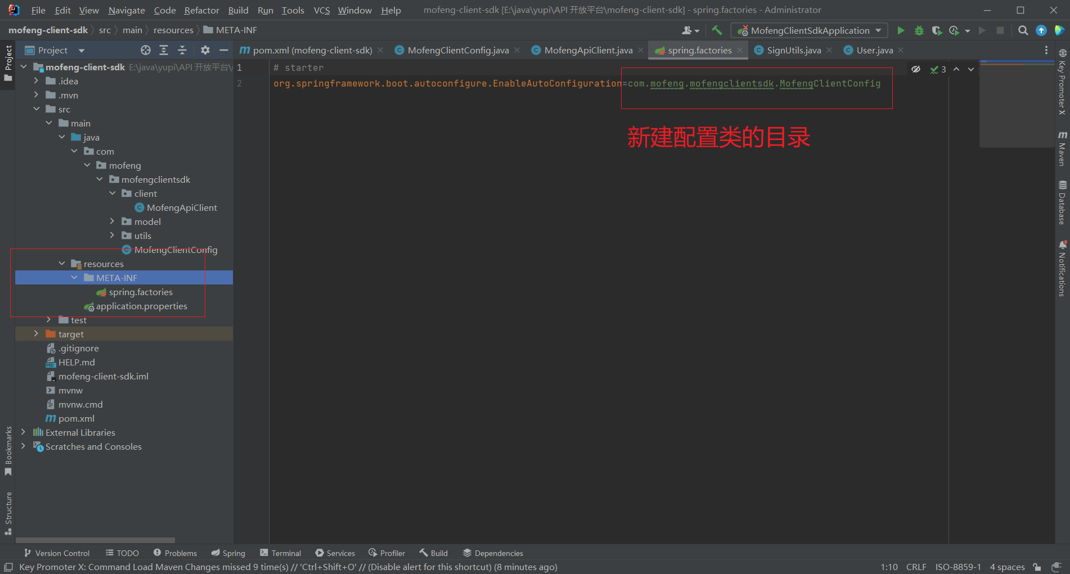1070x574 pixels.
Task: Switch to SignUtils.java tab
Action: tap(794, 50)
